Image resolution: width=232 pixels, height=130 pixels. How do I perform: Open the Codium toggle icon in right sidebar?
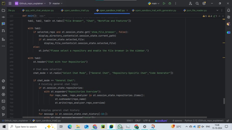pyautogui.click(x=229, y=32)
